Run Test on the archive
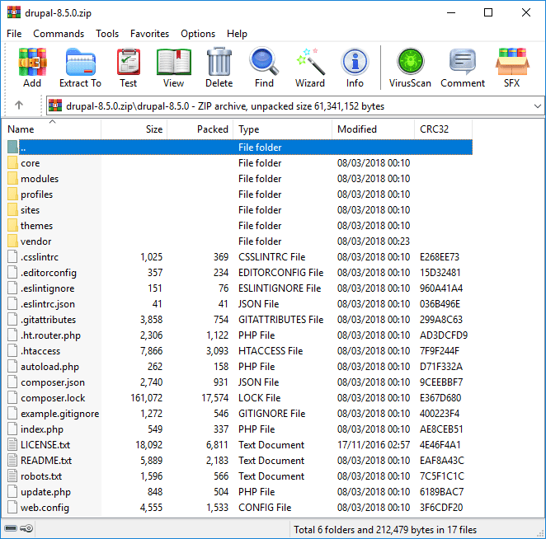The image size is (546, 539). point(129,63)
